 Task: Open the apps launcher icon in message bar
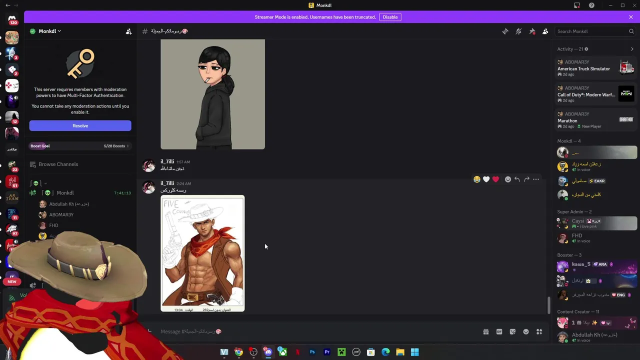coord(539,331)
